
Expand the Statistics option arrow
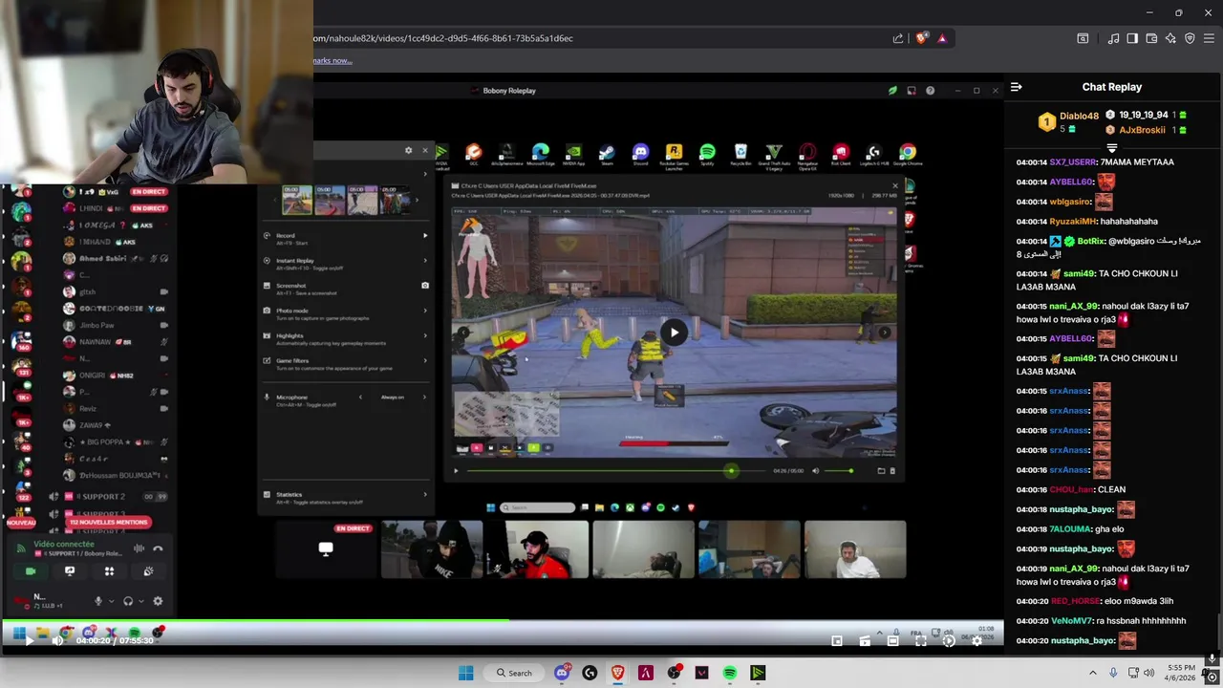click(x=425, y=495)
